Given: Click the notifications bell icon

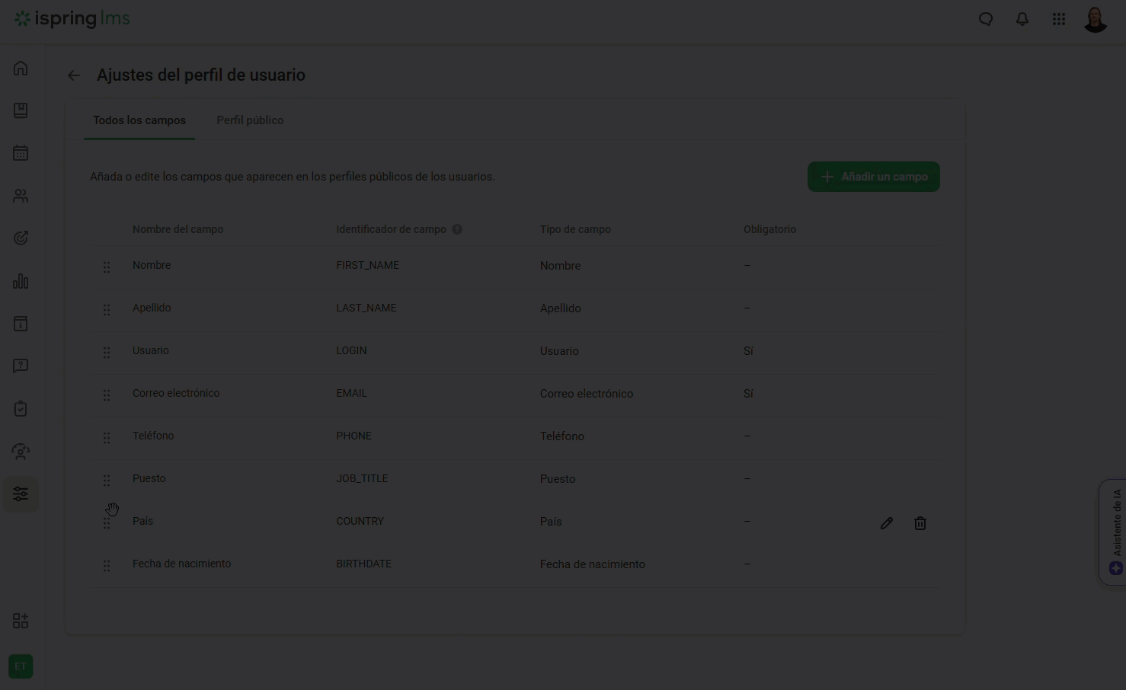Looking at the screenshot, I should point(1022,19).
